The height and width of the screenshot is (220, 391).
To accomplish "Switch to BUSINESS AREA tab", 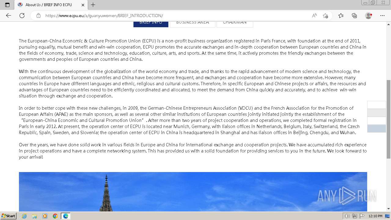I will pyautogui.click(x=192, y=23).
